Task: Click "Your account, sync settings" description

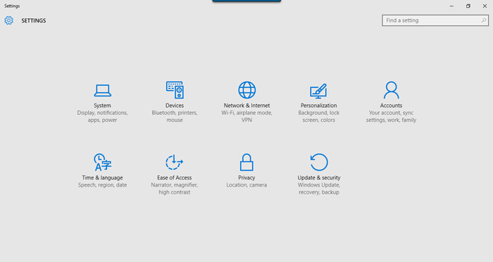Action: pos(391,116)
